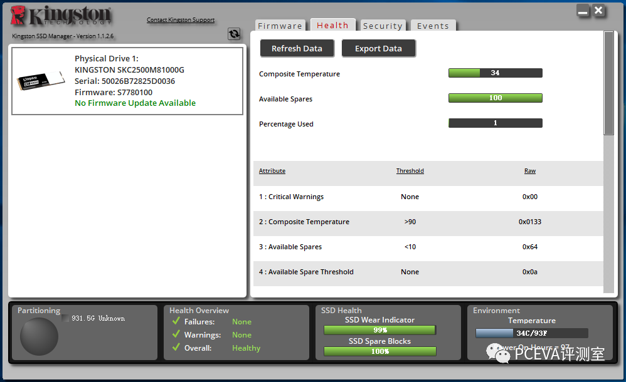Click the Raw column header
Viewport: 626px width, 382px height.
pyautogui.click(x=530, y=171)
